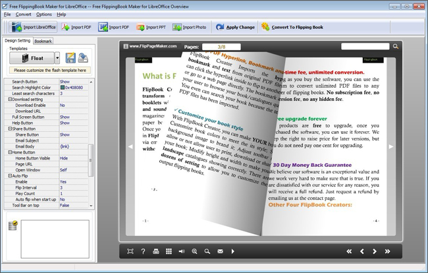Image resolution: width=428 pixels, height=273 pixels.
Task: Click the first Import PDF button with the red icon
Action: [76, 27]
